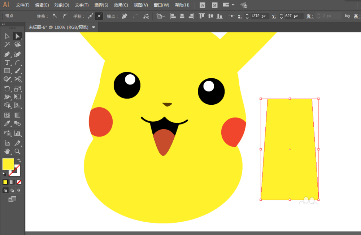This screenshot has width=361, height=235.
Task: Select the Blend tool
Action: click(x=17, y=123)
